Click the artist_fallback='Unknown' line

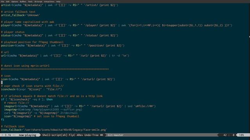pos(20,15)
